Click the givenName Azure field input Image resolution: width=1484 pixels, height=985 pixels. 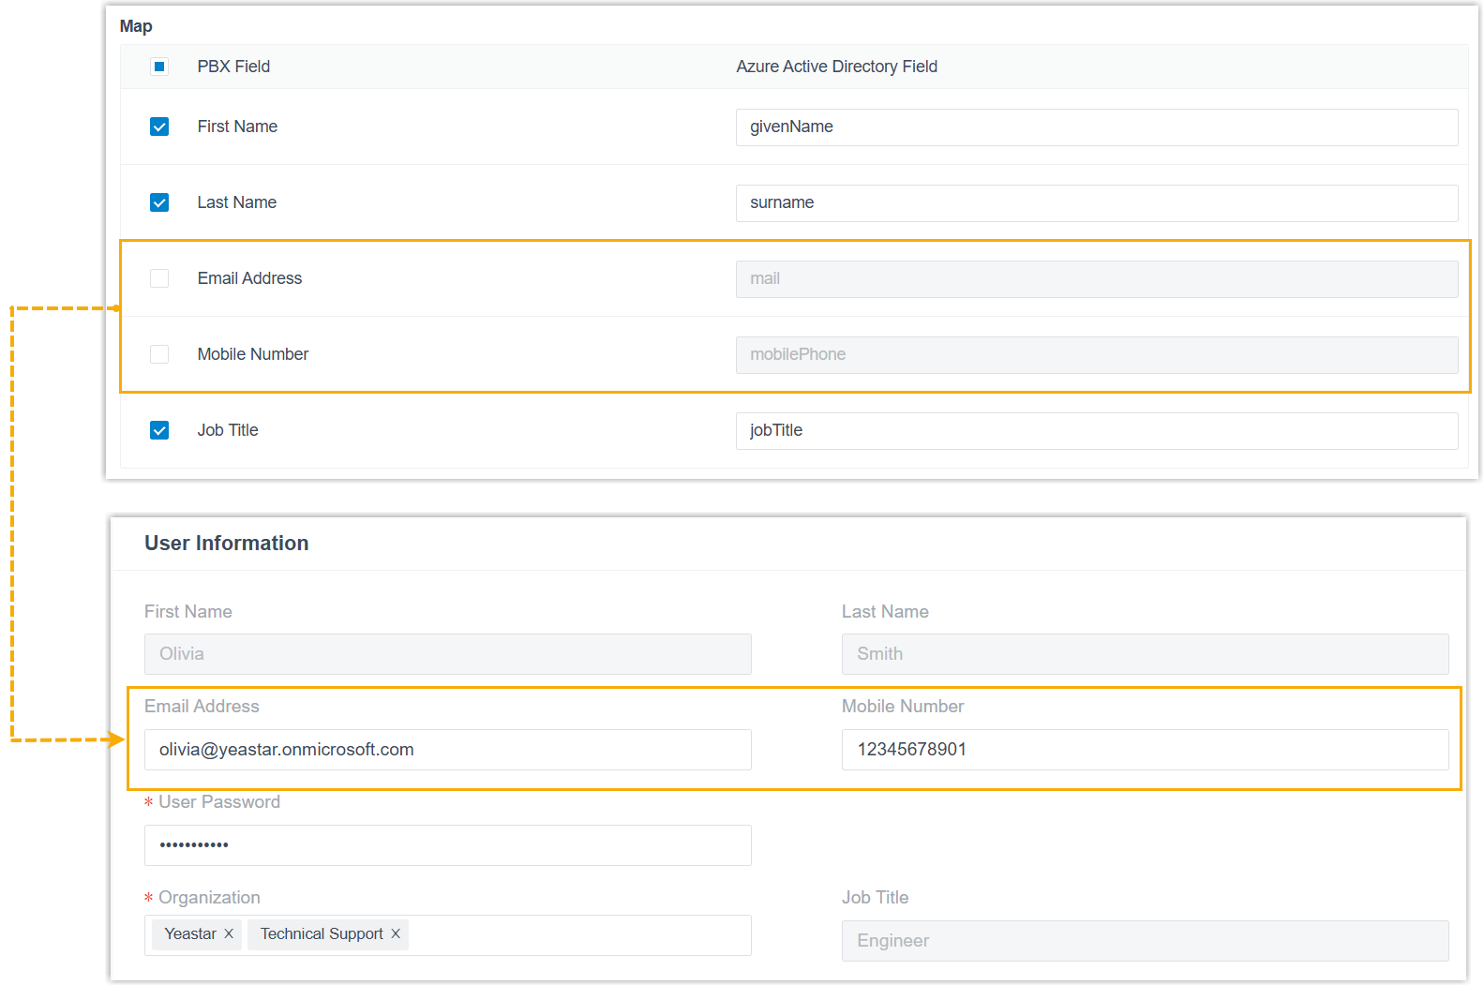[1096, 127]
